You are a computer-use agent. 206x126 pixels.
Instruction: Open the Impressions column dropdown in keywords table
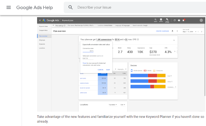tap(122, 69)
